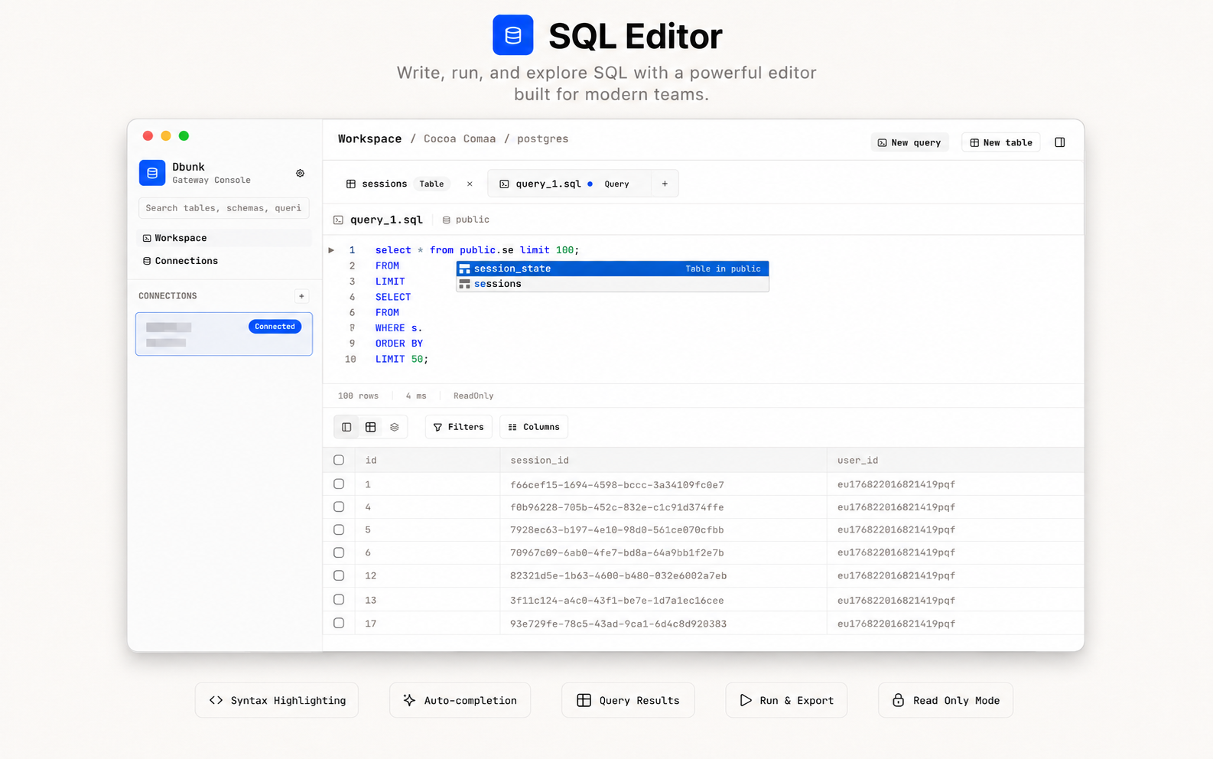This screenshot has width=1213, height=759.
Task: Check the row with id 4
Action: pos(339,507)
